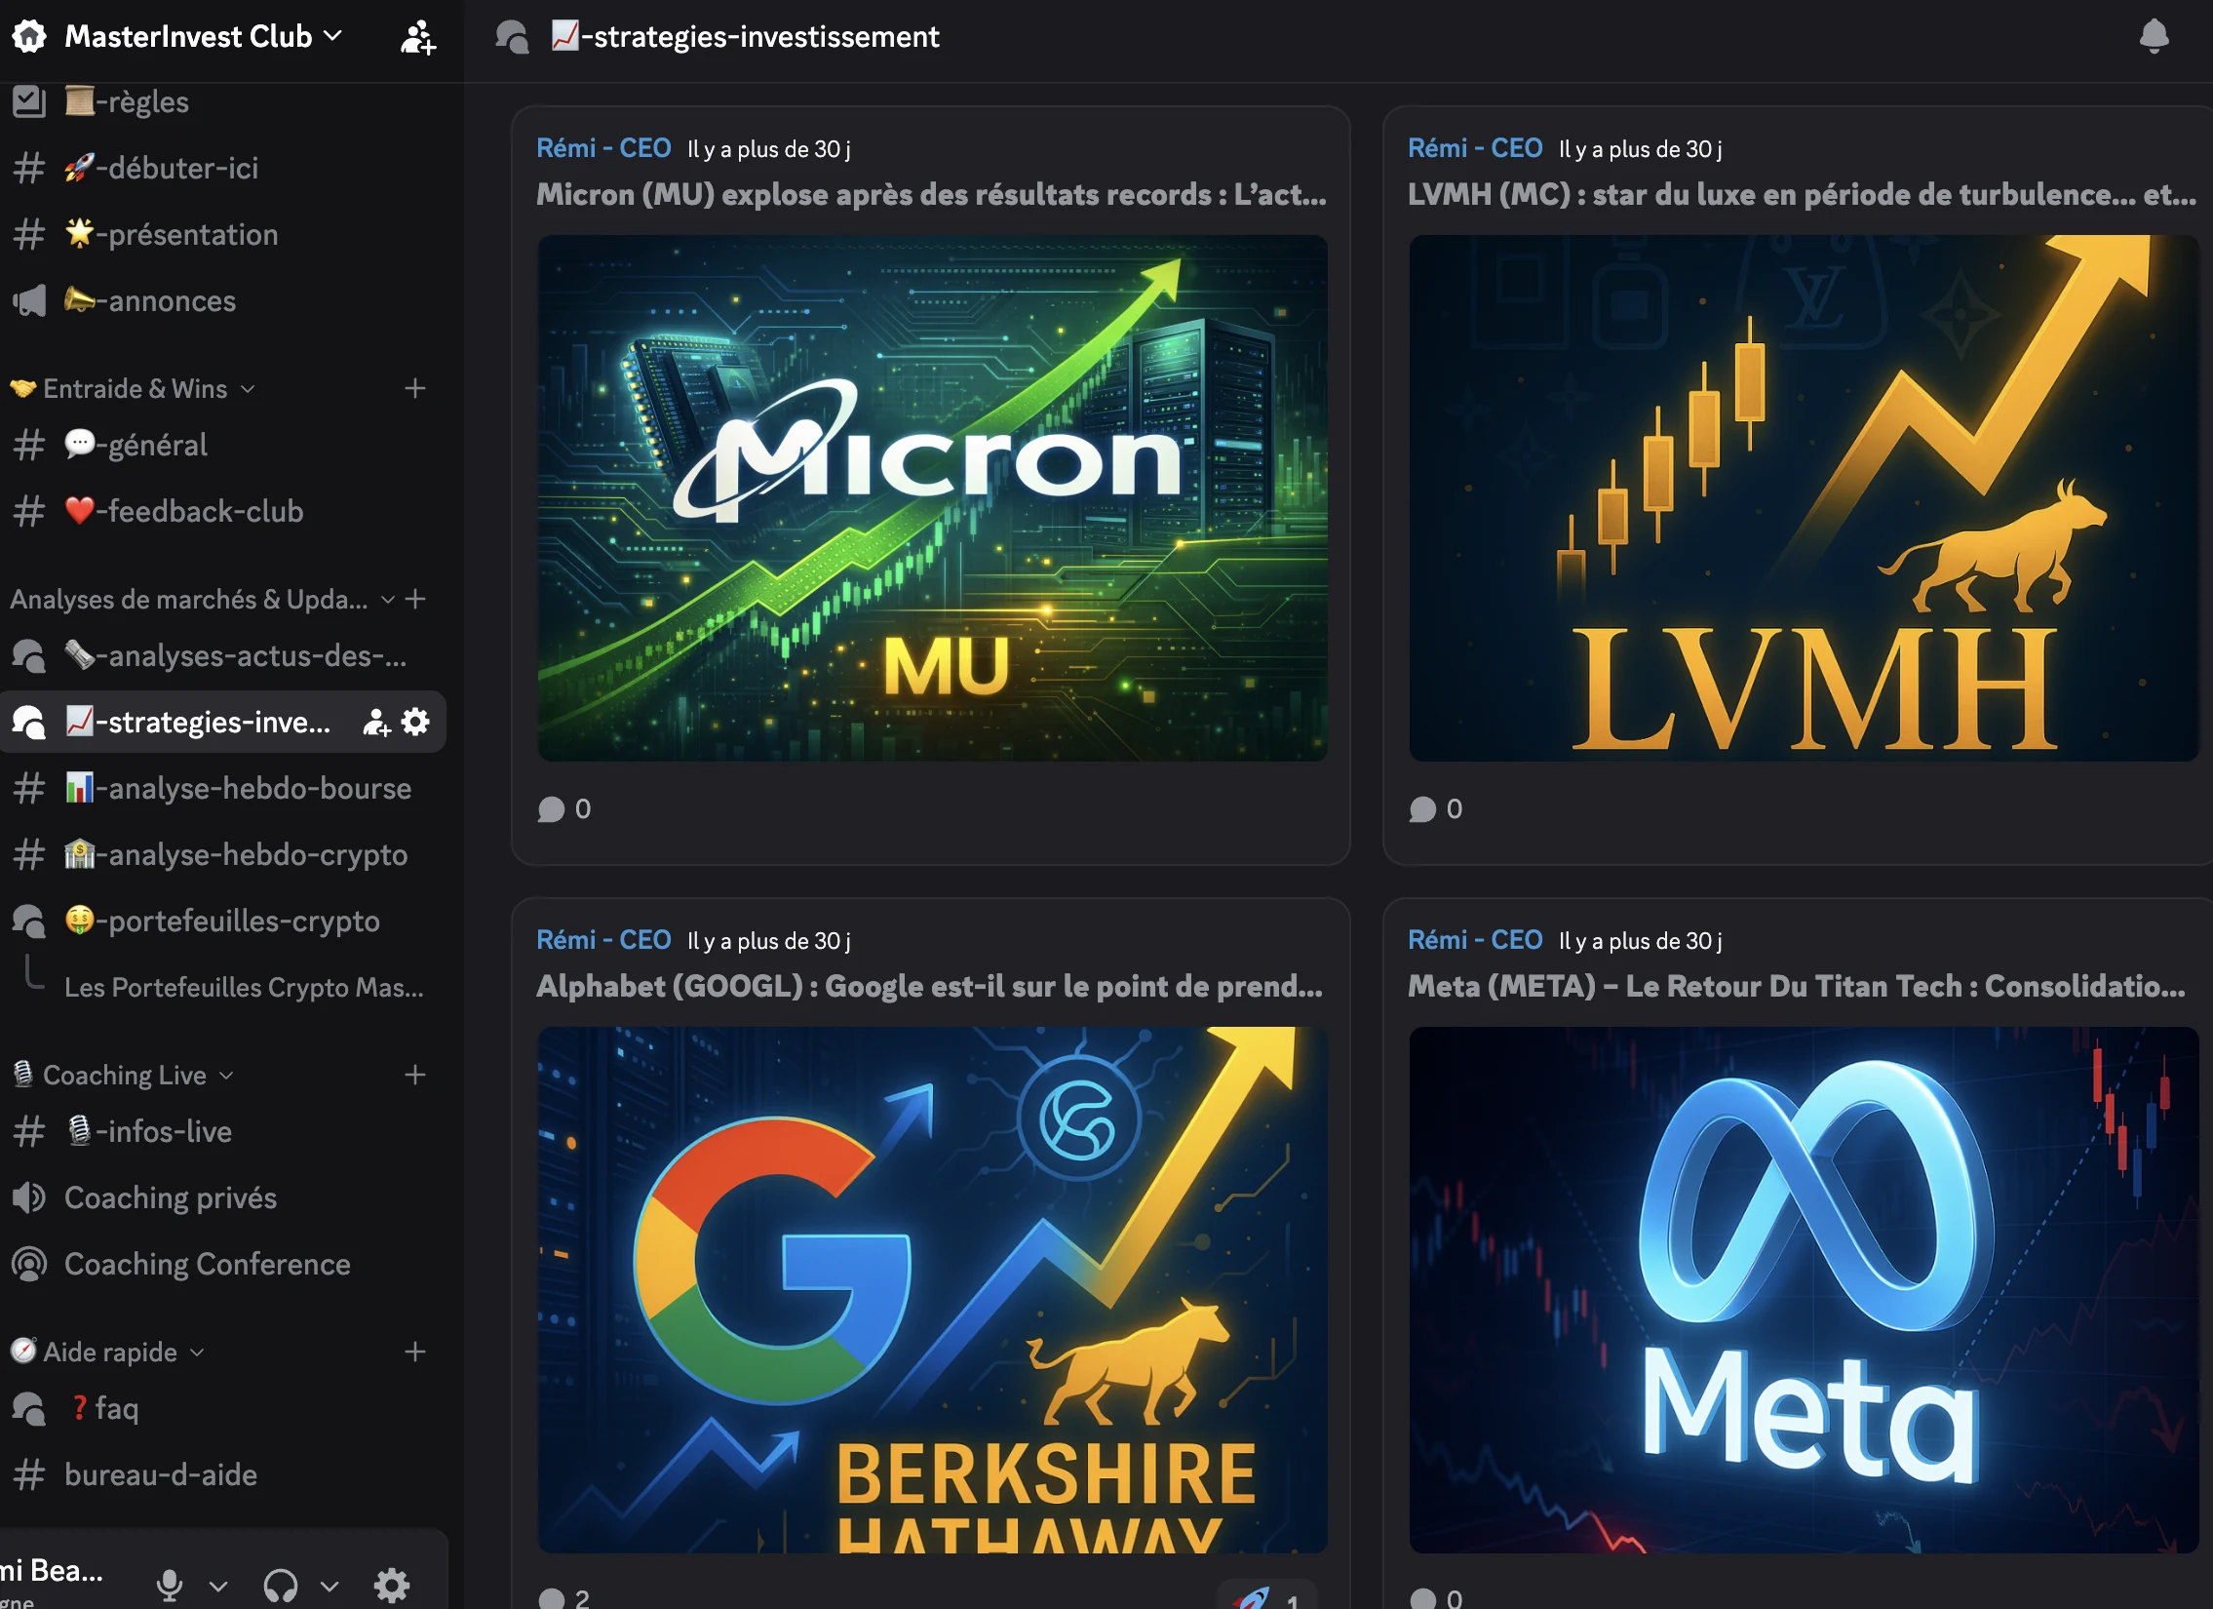Click Rémi - CEO author on Micron post

click(603, 148)
